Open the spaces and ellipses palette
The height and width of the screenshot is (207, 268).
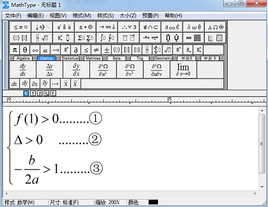click(42, 27)
